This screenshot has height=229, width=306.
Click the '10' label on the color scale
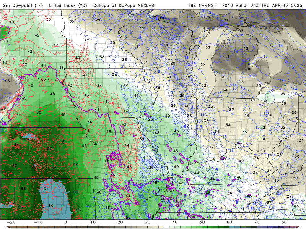click(93, 222)
